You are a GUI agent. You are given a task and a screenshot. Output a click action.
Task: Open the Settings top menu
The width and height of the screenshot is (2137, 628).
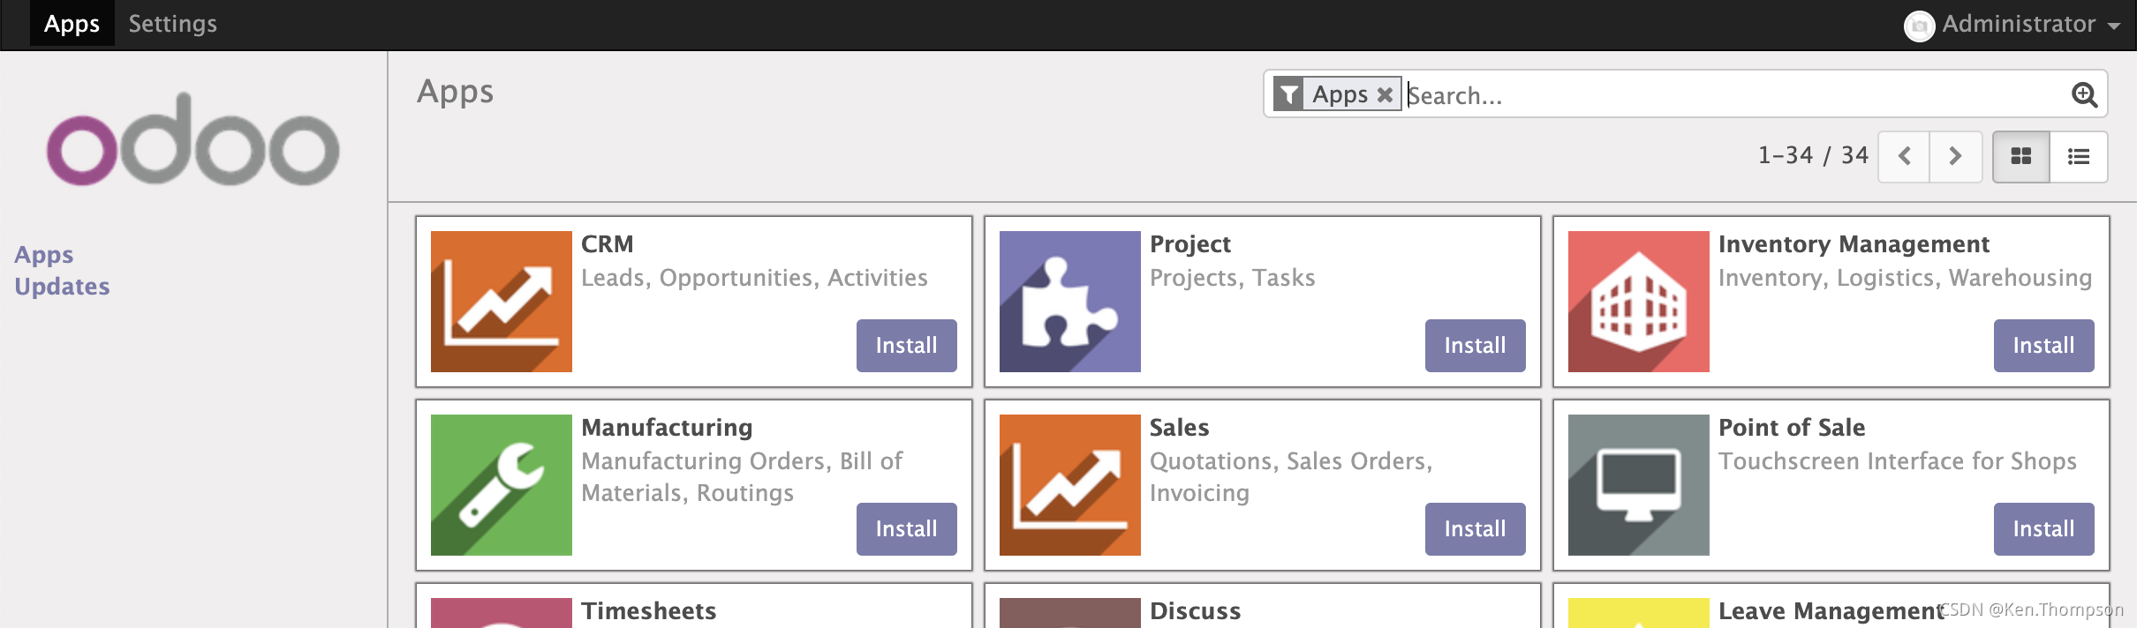[172, 24]
